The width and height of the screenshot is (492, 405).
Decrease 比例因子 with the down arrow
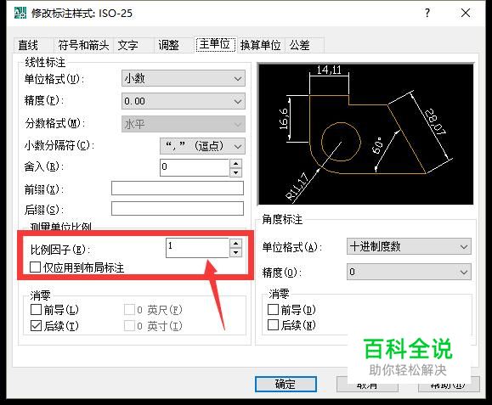pyautogui.click(x=235, y=252)
